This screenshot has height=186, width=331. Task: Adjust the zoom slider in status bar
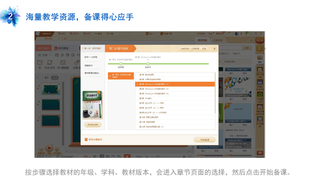click(x=158, y=157)
